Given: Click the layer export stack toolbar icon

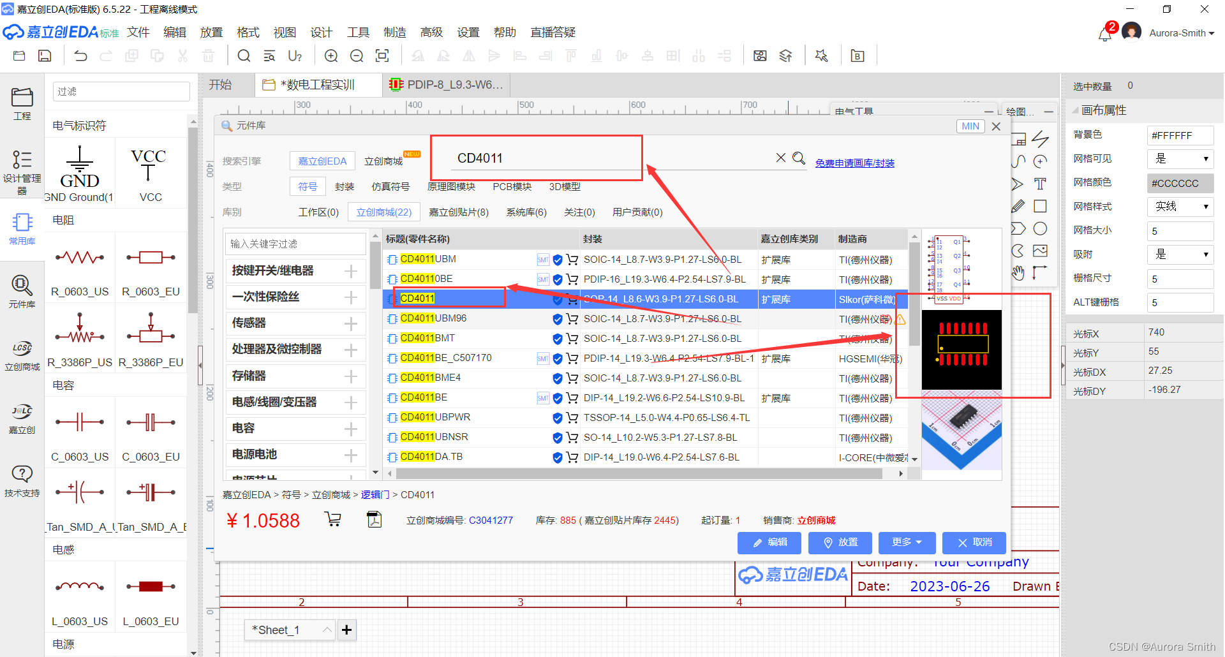Looking at the screenshot, I should point(786,56).
